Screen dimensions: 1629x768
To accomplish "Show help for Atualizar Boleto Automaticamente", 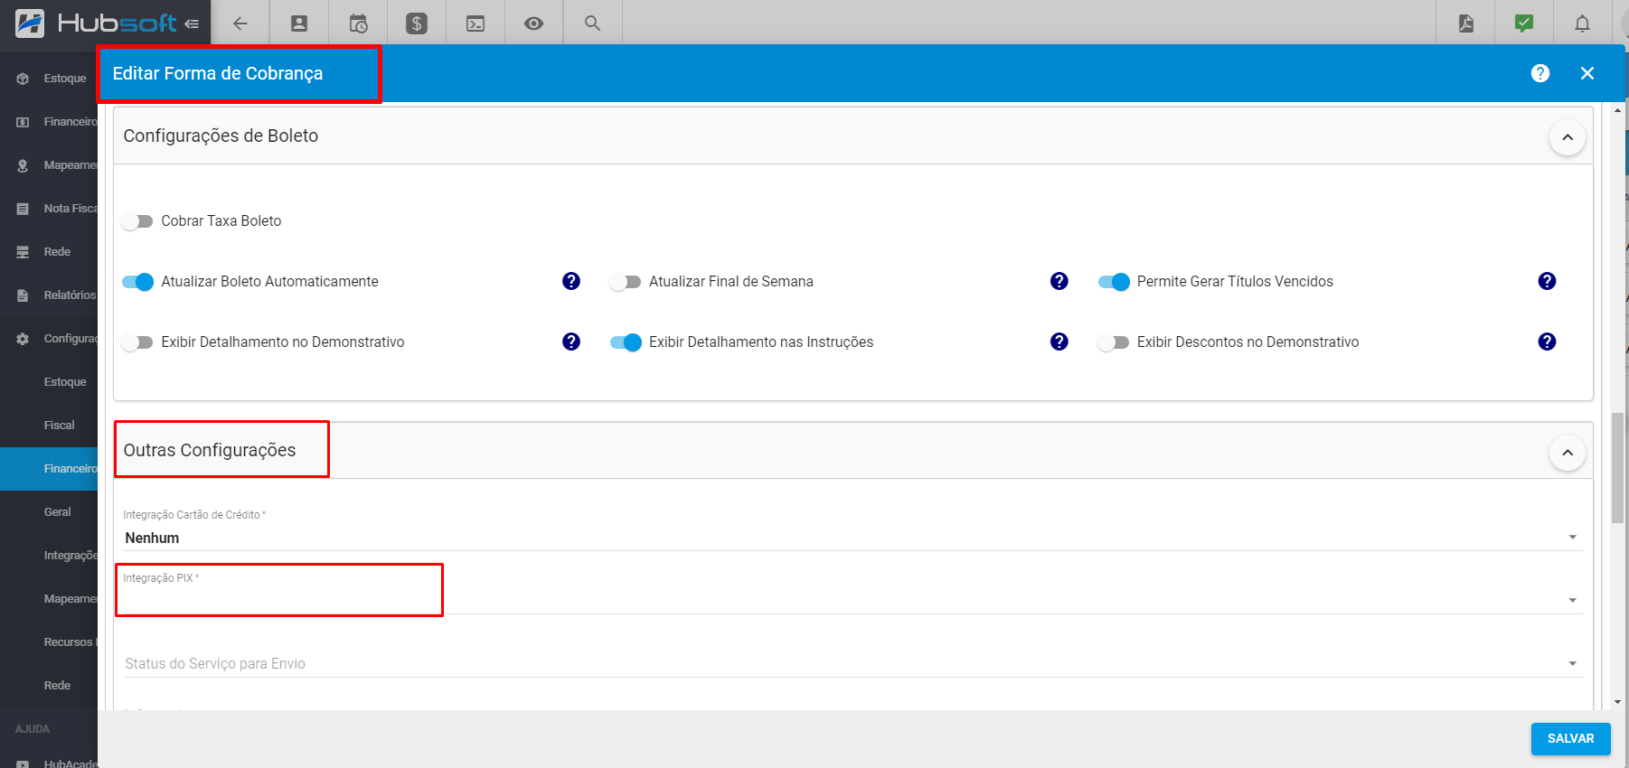I will point(571,281).
